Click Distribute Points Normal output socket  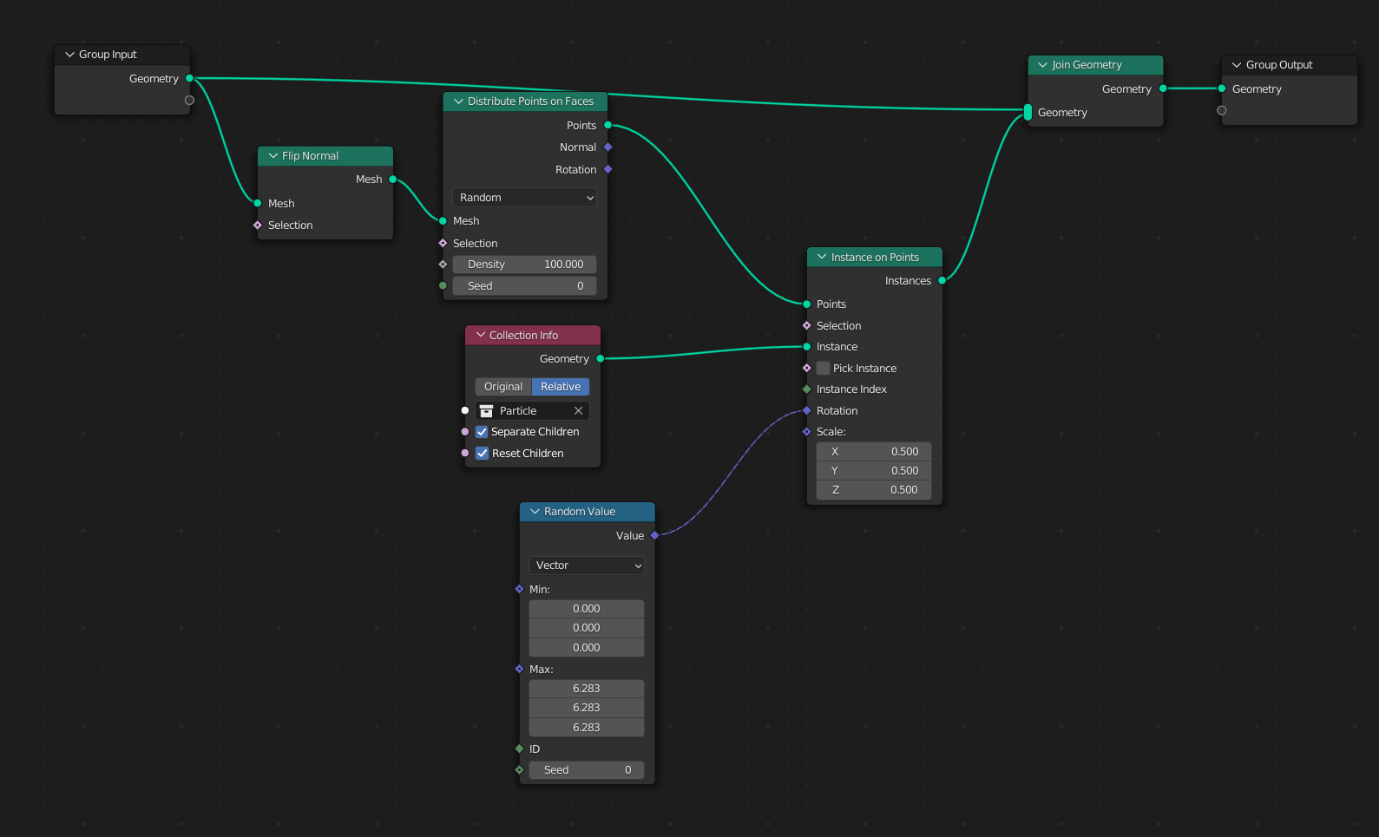[x=607, y=147]
